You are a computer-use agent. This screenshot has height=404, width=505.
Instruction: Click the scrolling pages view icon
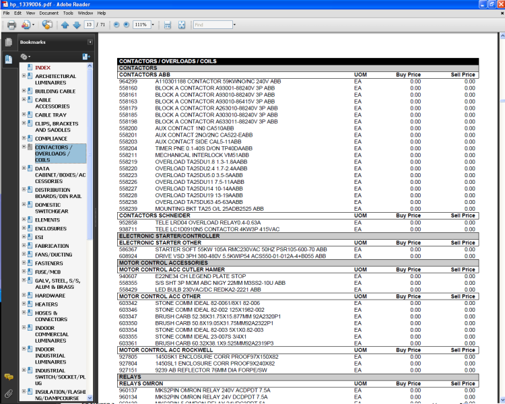point(168,25)
